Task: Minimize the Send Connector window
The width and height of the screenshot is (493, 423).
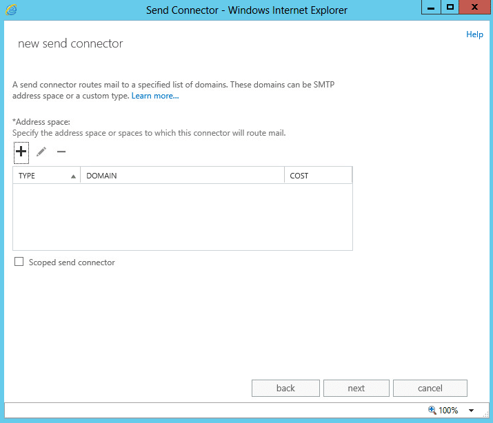Action: click(431, 8)
